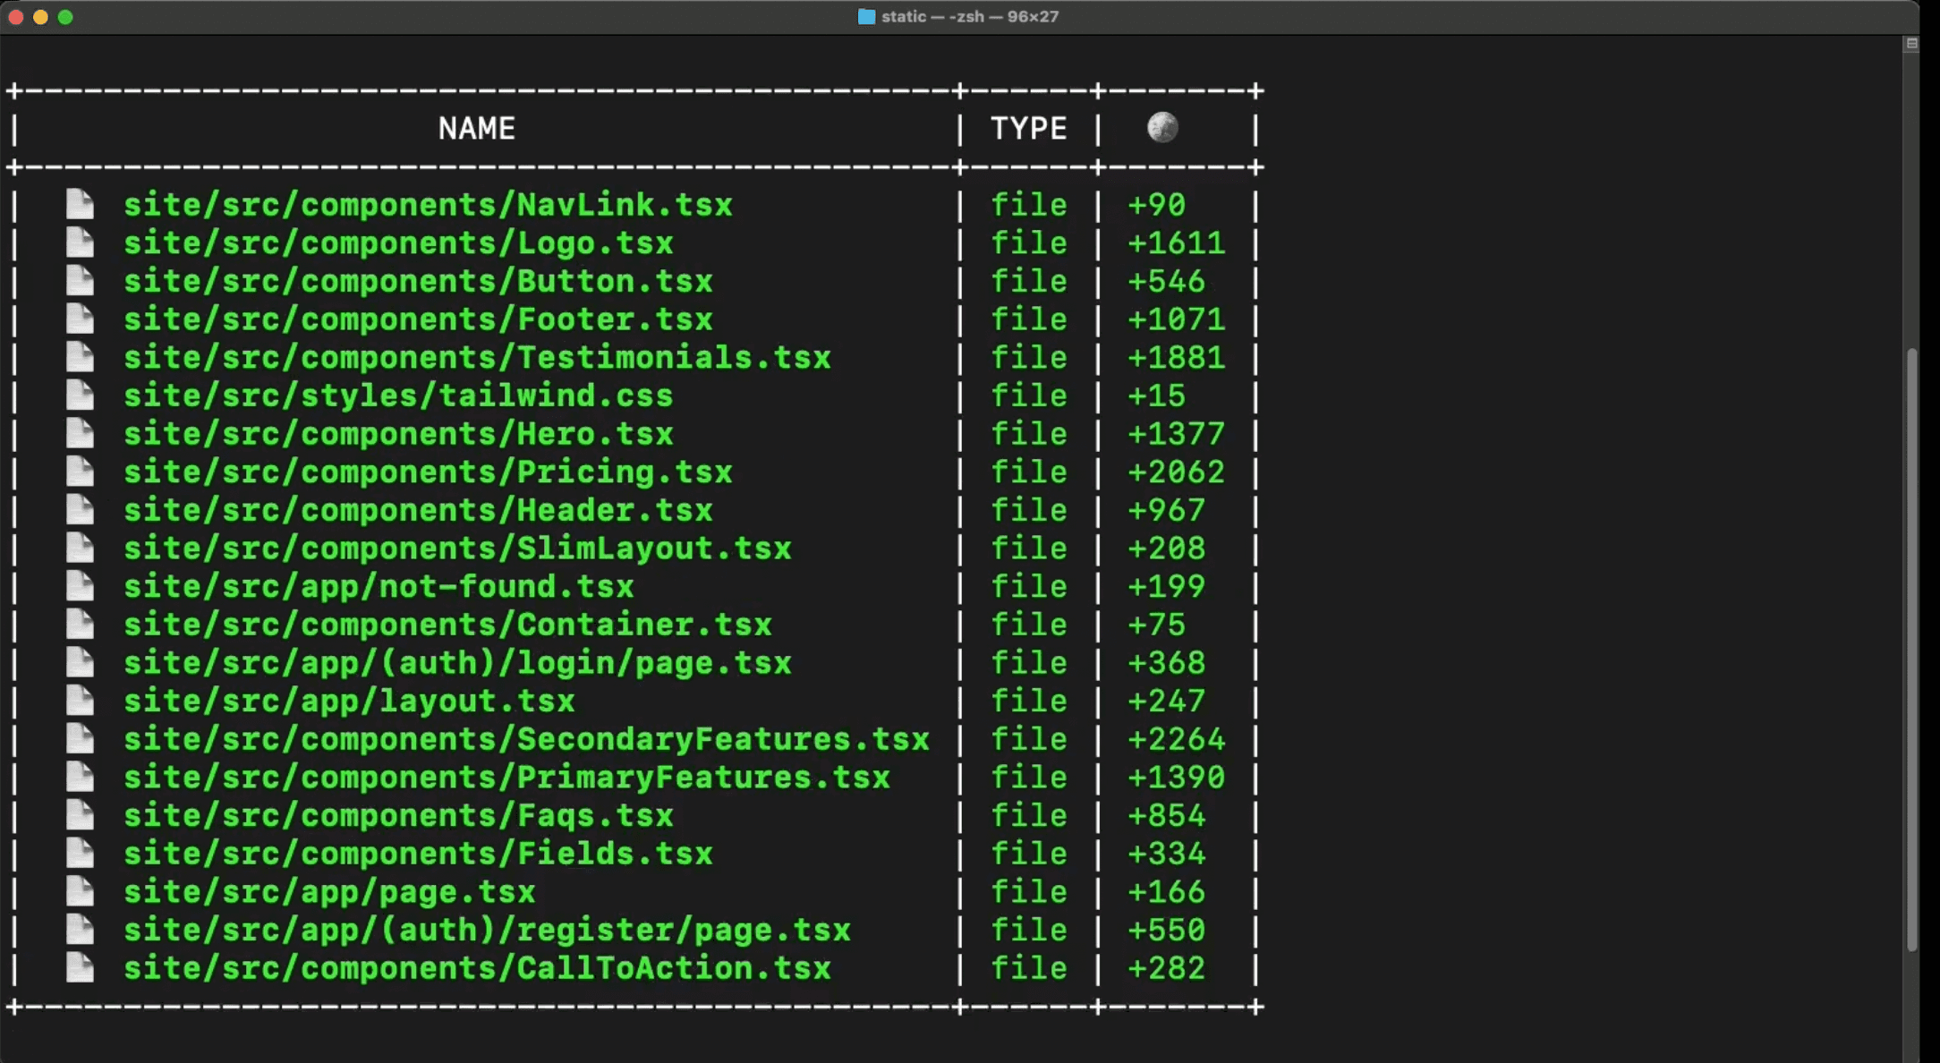Click the path site/src/components/SecondaryFeatures.tsx
1940x1063 pixels.
coord(526,740)
